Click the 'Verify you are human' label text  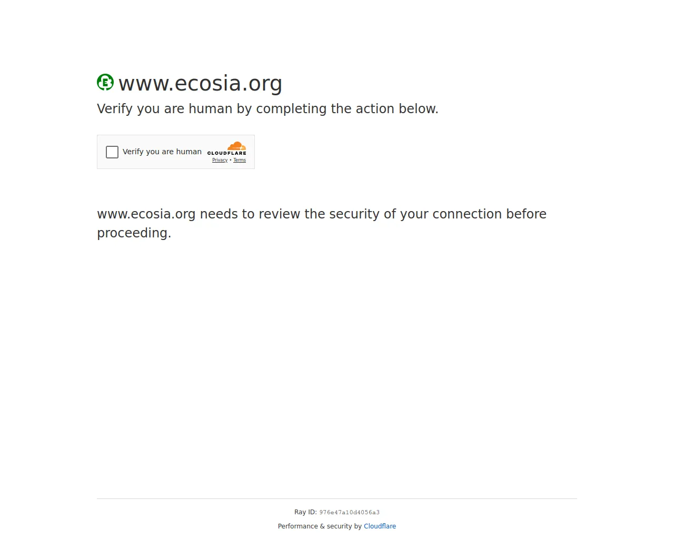162,152
